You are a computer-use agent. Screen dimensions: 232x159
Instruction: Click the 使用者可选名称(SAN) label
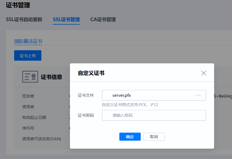tap(42, 139)
